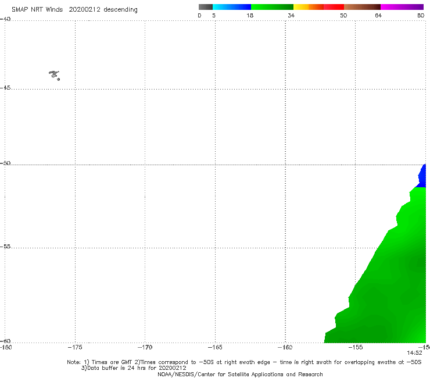
Task: Click the longitude label "-165"
Action: point(215,348)
